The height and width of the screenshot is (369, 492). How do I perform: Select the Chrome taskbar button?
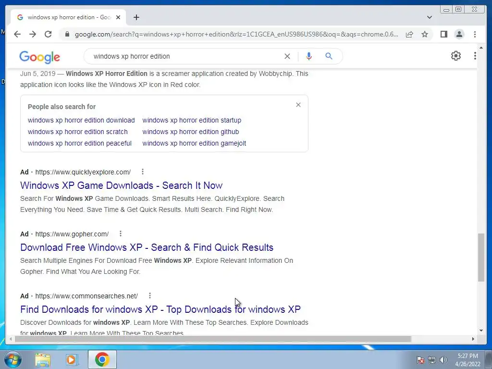point(102,359)
